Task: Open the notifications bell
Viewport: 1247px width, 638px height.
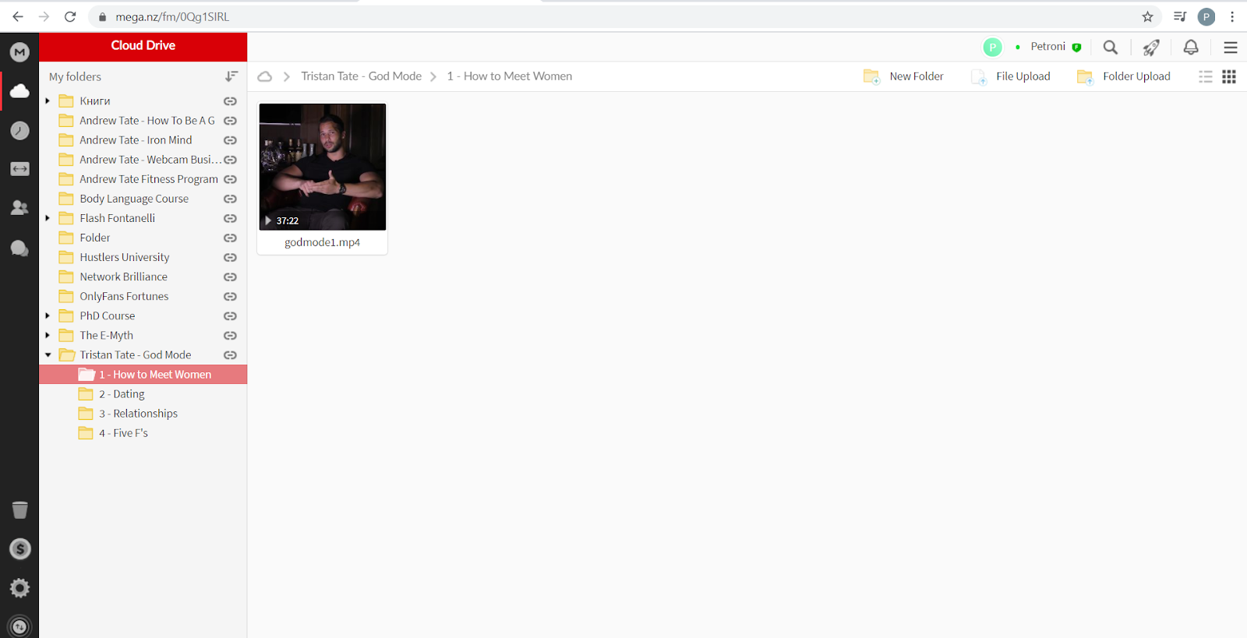Action: pos(1191,48)
